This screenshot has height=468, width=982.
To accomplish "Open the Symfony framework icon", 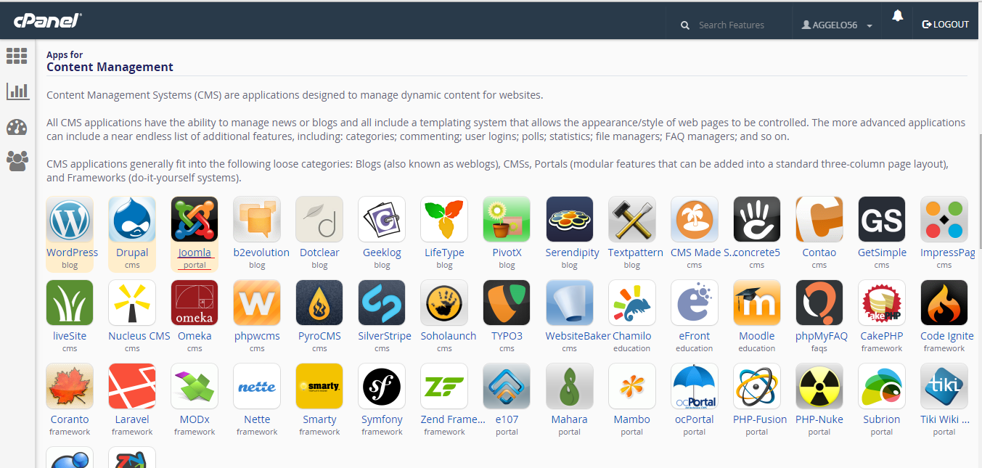I will coord(382,386).
